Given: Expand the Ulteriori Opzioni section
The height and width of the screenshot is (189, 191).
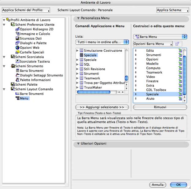Looking at the screenshot, I should [x=78, y=143].
